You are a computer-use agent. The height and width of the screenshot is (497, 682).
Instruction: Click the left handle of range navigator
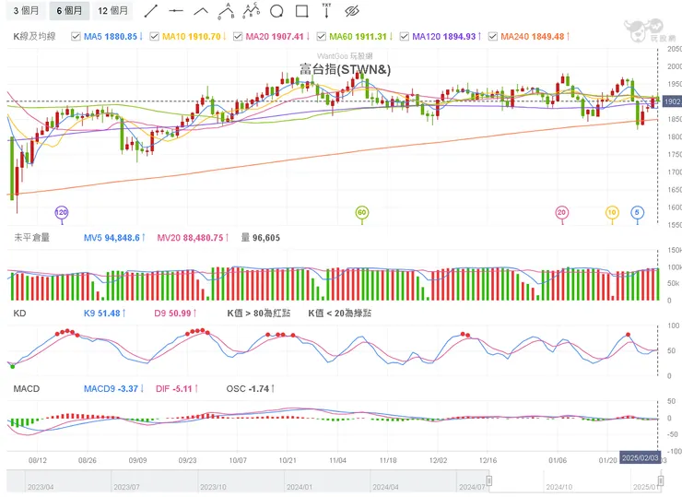490,480
